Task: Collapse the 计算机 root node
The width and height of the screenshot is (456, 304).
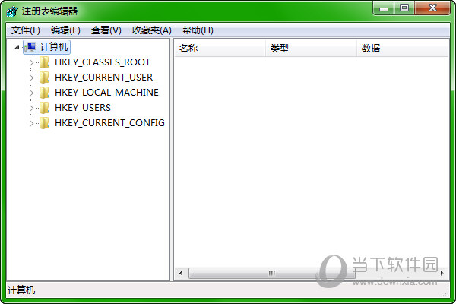Action: [17, 47]
